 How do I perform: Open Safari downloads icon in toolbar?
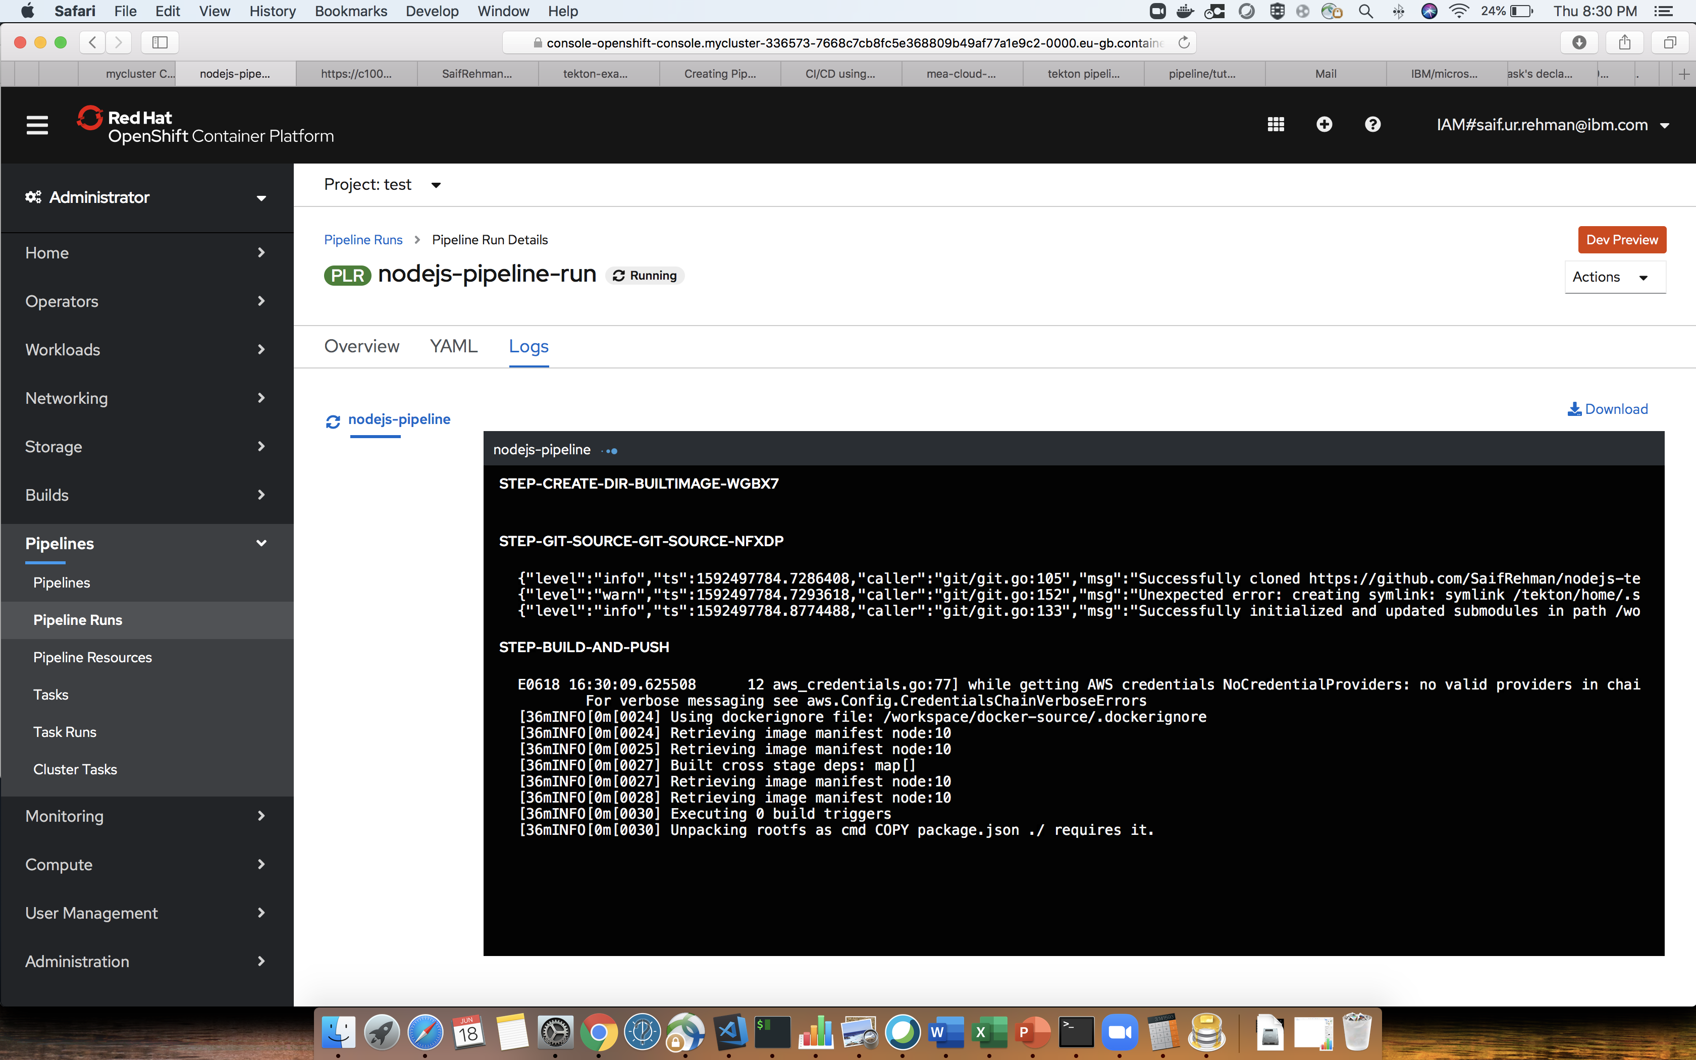coord(1579,43)
